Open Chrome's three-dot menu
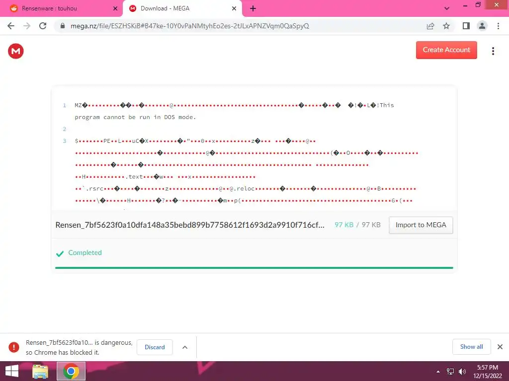 click(498, 26)
